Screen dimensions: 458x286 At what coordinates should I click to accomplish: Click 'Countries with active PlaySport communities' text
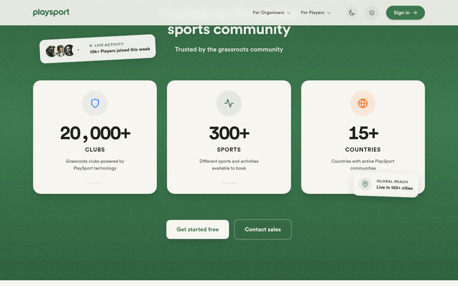point(363,165)
